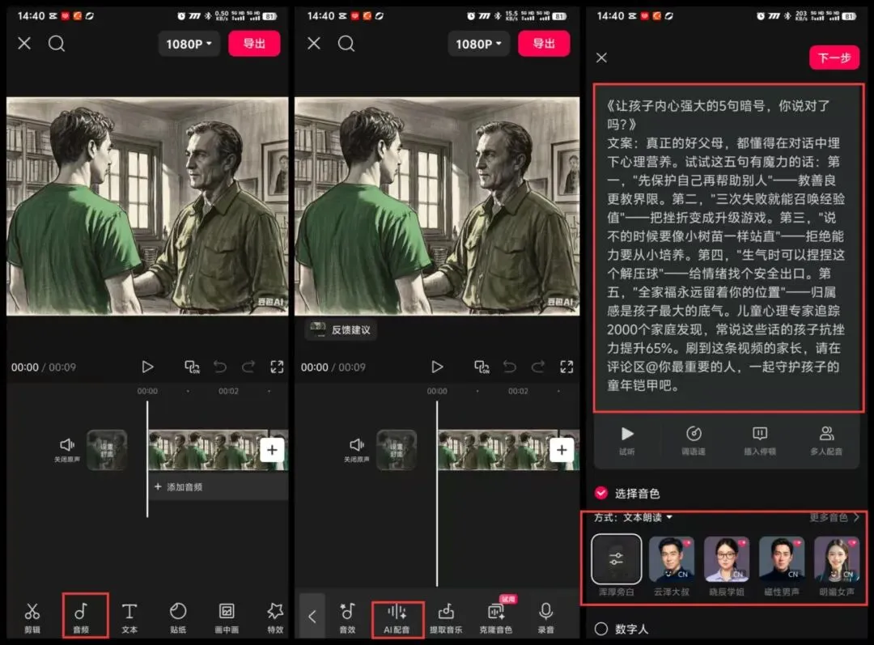Viewport: 874px width, 645px height.
Task: Open 调语速 speech speed control
Action: [x=694, y=440]
